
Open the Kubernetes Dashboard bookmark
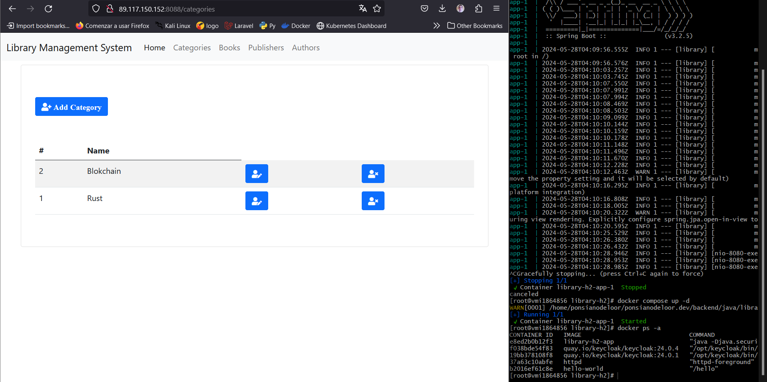pyautogui.click(x=352, y=26)
